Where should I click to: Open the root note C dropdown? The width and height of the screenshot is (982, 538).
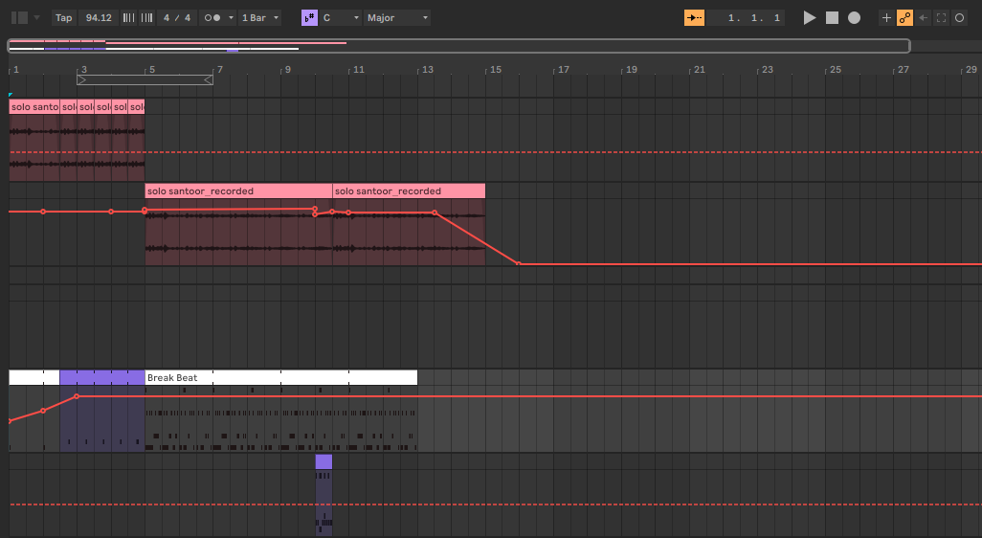point(342,17)
